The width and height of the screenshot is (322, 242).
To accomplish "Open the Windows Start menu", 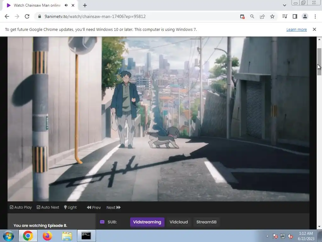I will click(x=8, y=236).
